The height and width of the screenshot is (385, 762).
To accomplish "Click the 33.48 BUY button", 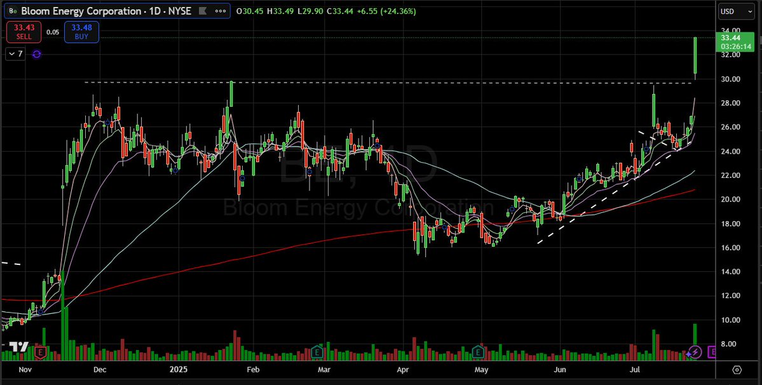I will click(x=81, y=32).
